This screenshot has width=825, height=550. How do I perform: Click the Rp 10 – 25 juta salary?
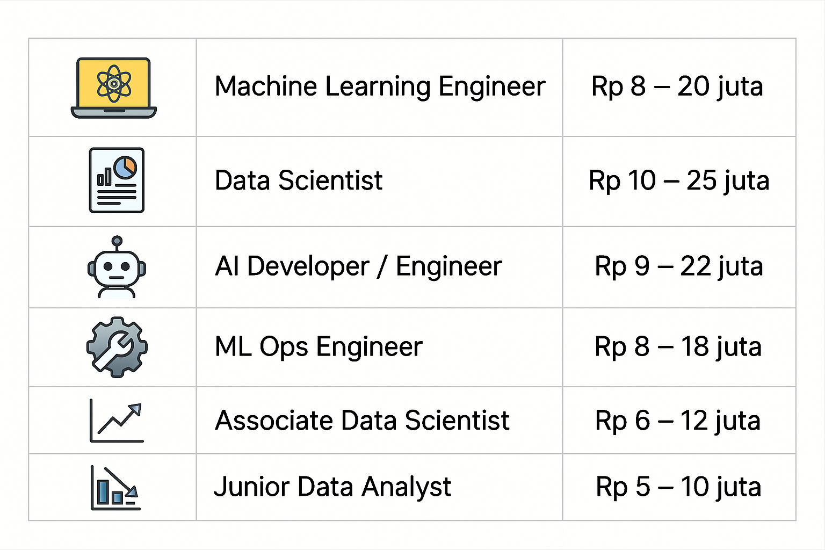(679, 181)
